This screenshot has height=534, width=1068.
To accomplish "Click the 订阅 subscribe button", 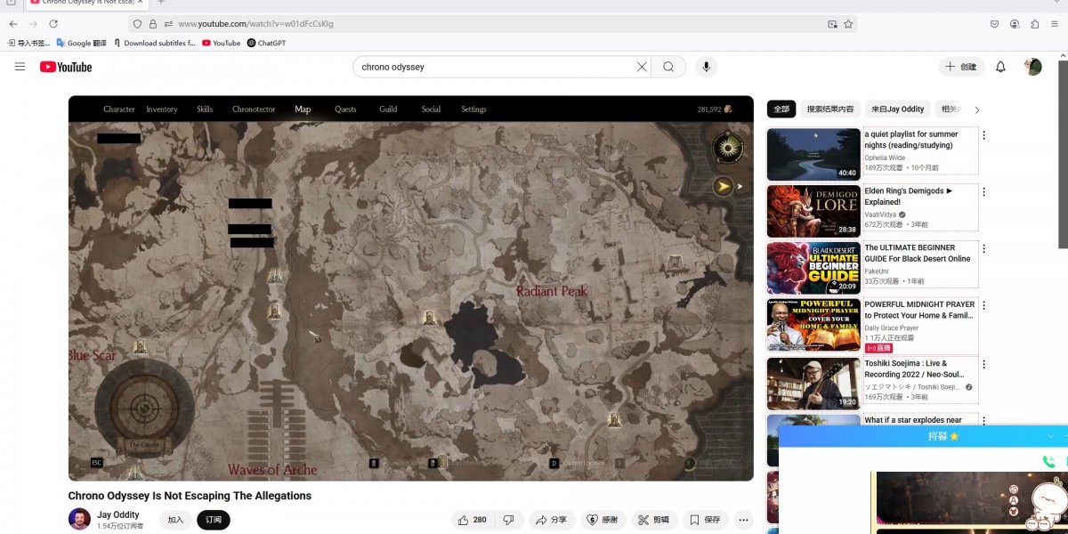I will tap(214, 520).
